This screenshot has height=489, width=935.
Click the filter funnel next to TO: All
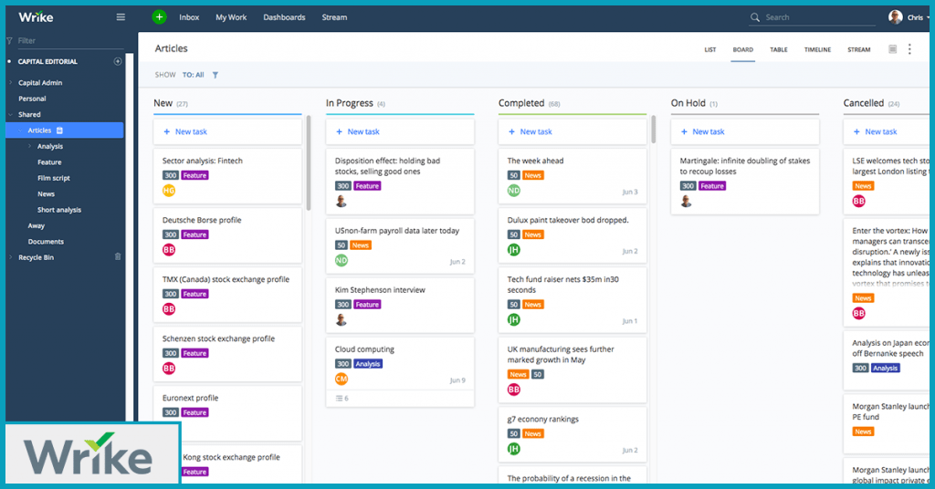coord(215,75)
